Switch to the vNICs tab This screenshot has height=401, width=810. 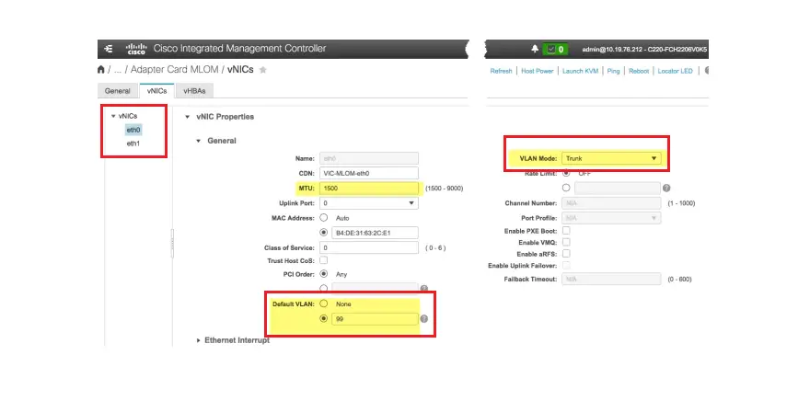pyautogui.click(x=157, y=91)
